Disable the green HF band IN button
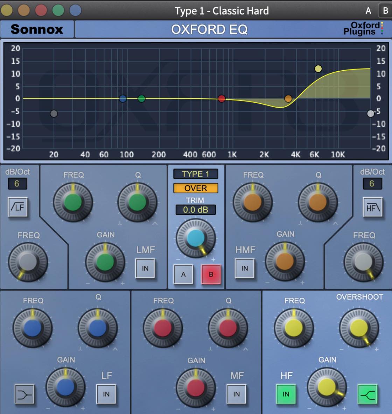The image size is (392, 414). click(x=286, y=394)
